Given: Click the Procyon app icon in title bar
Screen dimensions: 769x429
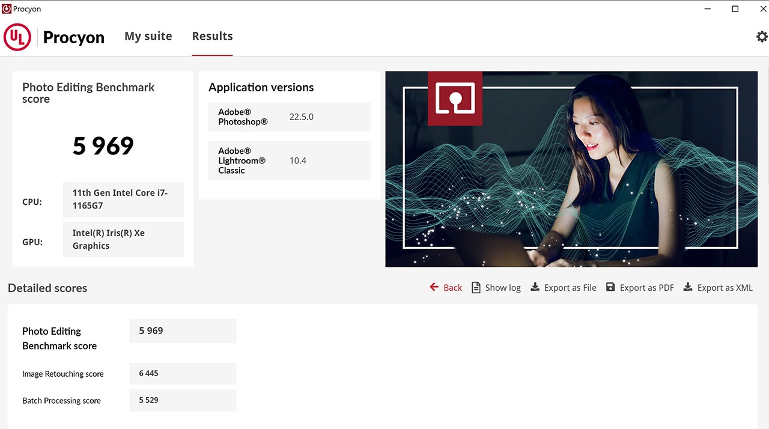Looking at the screenshot, I should coord(7,9).
